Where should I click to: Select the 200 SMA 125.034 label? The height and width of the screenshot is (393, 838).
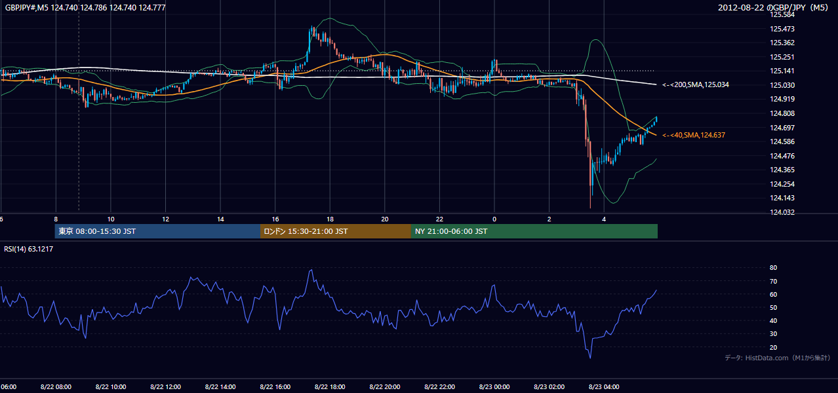point(696,85)
